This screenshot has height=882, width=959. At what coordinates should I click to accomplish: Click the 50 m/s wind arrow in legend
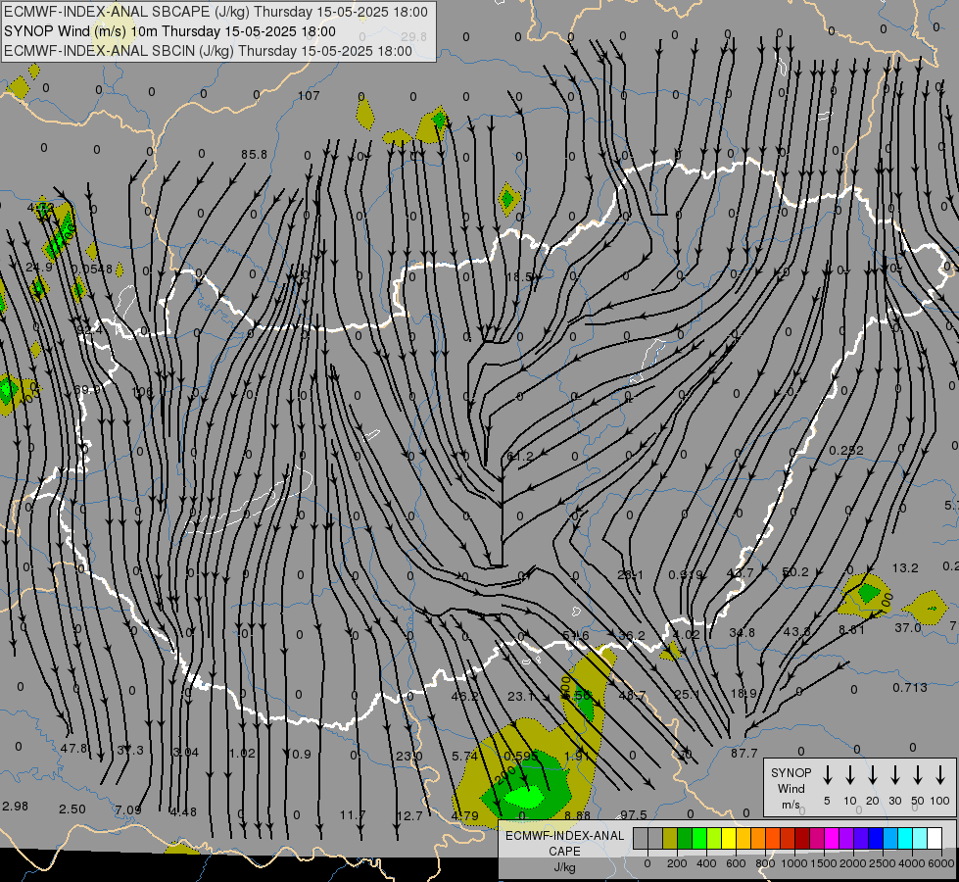(918, 775)
